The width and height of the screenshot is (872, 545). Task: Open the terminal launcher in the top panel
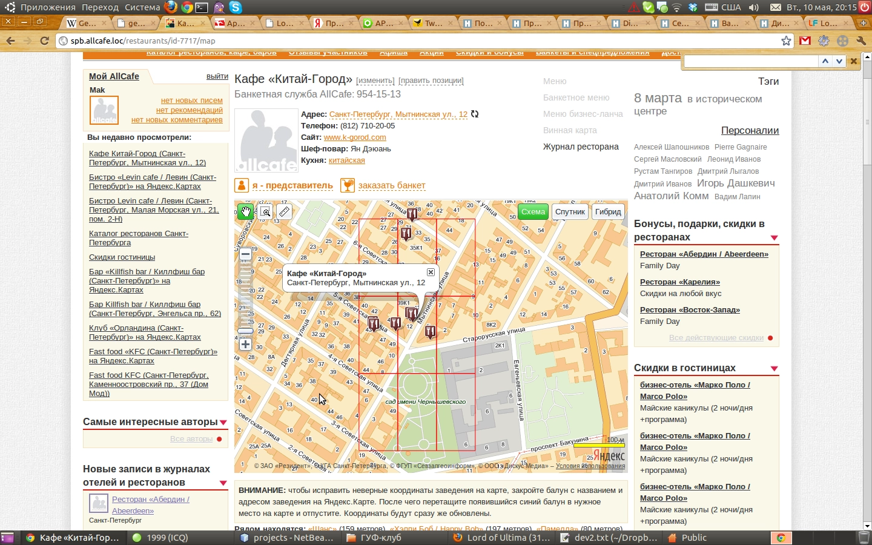[x=202, y=7]
